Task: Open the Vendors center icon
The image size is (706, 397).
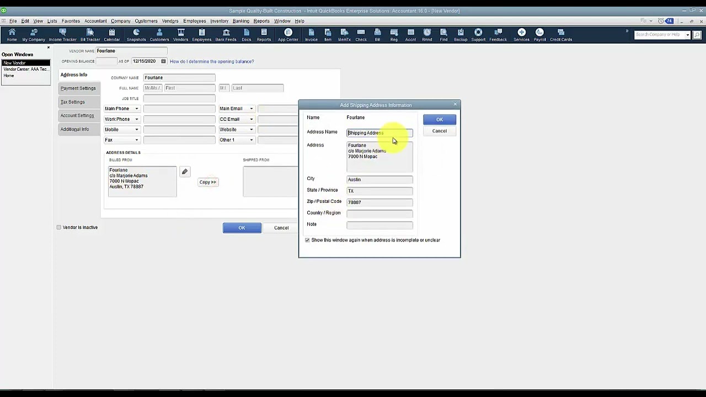Action: point(181,35)
